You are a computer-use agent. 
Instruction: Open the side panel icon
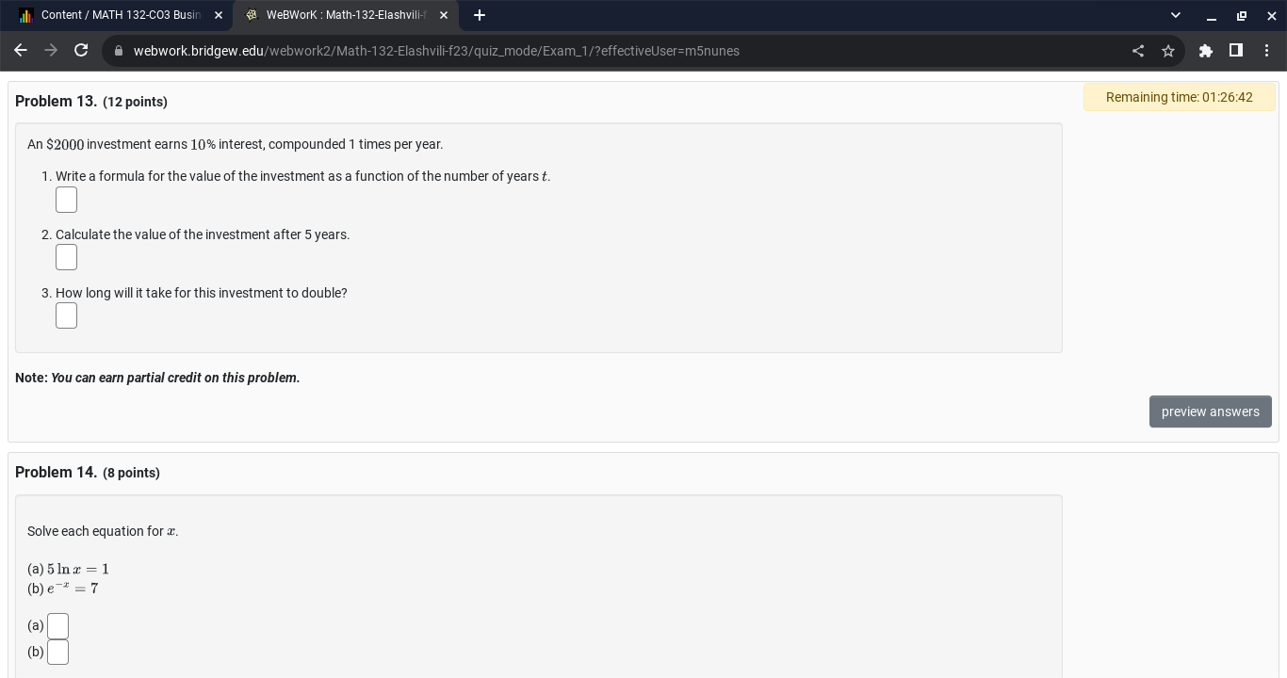(1236, 51)
